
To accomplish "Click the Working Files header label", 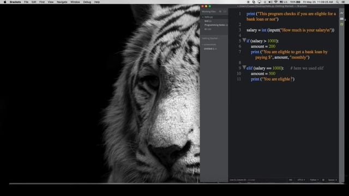I will tap(209, 11).
